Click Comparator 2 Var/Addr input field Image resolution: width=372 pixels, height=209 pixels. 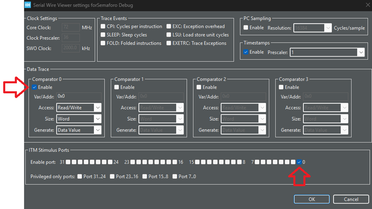pyautogui.click(x=243, y=97)
